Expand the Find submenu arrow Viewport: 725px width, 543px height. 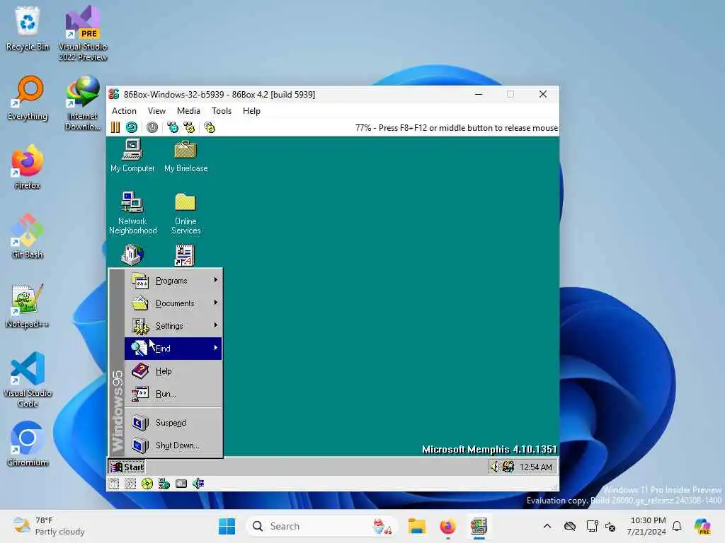point(215,348)
